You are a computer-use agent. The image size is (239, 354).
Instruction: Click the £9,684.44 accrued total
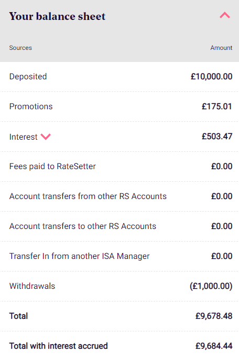214,346
